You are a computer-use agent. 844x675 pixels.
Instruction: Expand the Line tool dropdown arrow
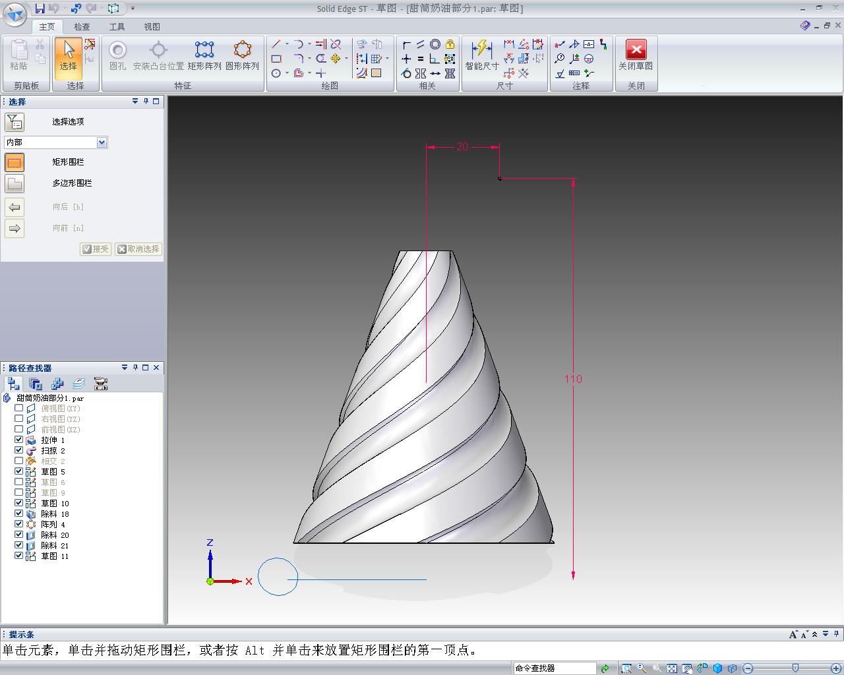point(287,44)
